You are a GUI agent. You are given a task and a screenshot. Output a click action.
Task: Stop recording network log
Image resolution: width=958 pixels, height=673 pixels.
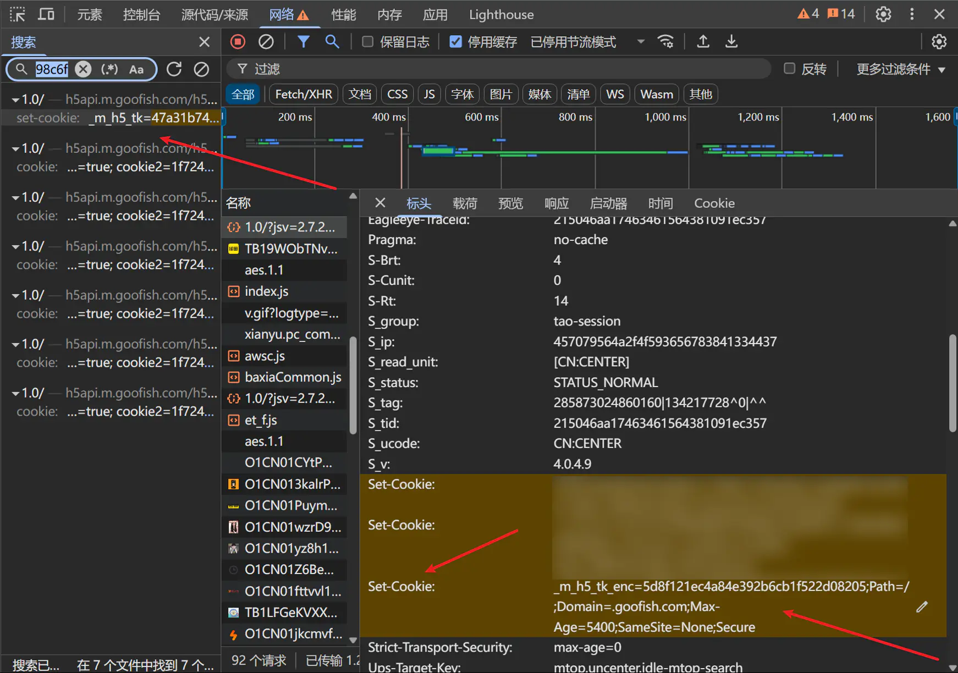[238, 42]
